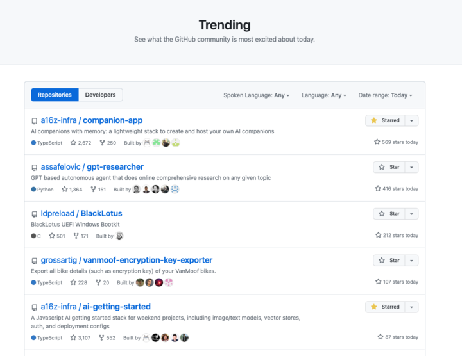Image resolution: width=462 pixels, height=356 pixels.
Task: Expand star list dropdown for BlackLotus
Action: (x=411, y=214)
